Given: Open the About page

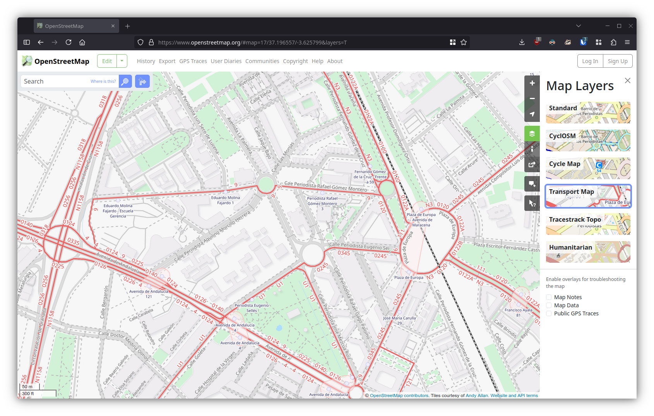Looking at the screenshot, I should point(335,61).
